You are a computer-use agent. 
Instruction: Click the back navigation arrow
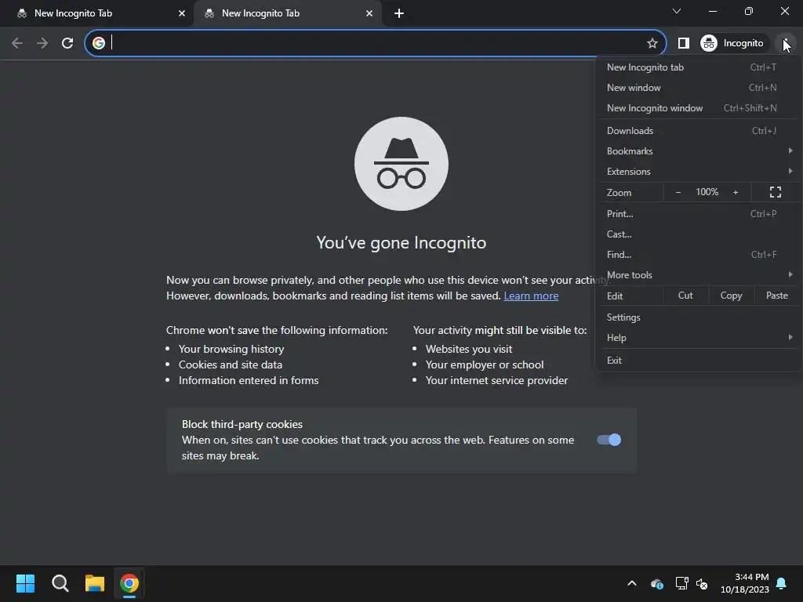coord(17,43)
